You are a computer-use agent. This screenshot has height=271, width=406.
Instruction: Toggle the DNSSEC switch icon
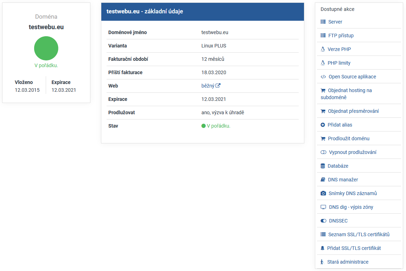[323, 221]
